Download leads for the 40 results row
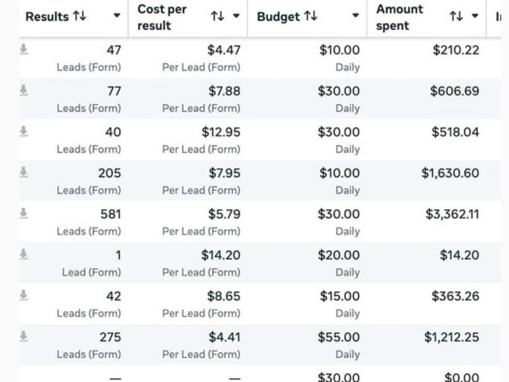Screen dimensions: 509x382 pyautogui.click(x=24, y=132)
